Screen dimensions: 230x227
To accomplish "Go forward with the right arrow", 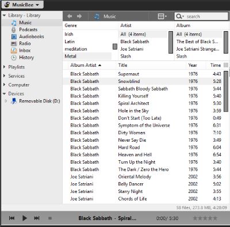I will point(79,16).
